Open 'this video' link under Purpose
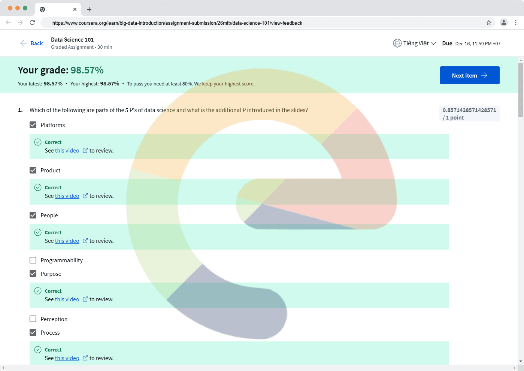 pos(67,299)
